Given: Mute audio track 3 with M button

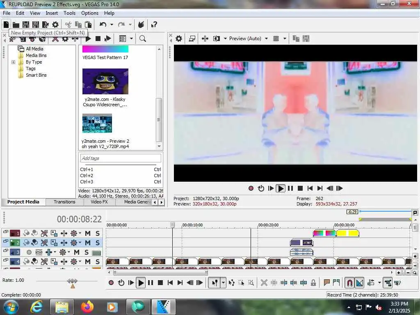Looking at the screenshot, I should (77, 252).
